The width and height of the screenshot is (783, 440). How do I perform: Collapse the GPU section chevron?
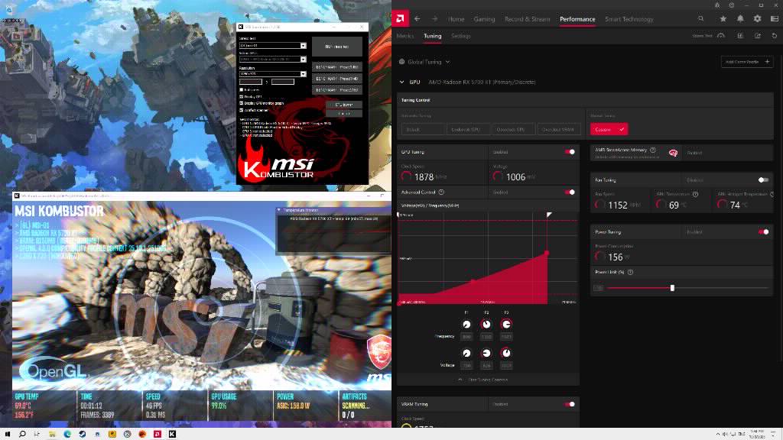[401, 82]
